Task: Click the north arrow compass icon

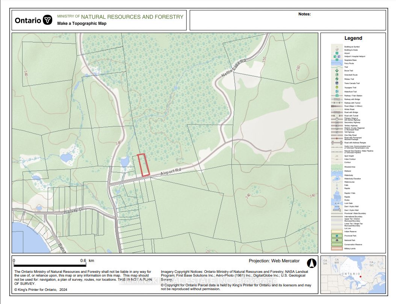Action: pos(311,263)
